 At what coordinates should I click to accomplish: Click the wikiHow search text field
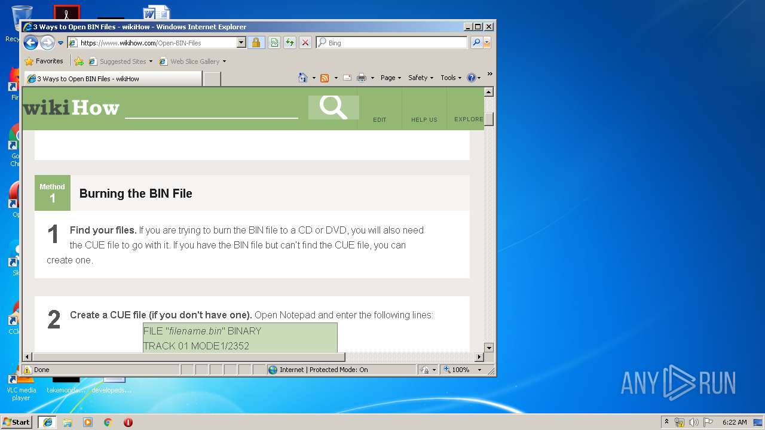tap(211, 107)
